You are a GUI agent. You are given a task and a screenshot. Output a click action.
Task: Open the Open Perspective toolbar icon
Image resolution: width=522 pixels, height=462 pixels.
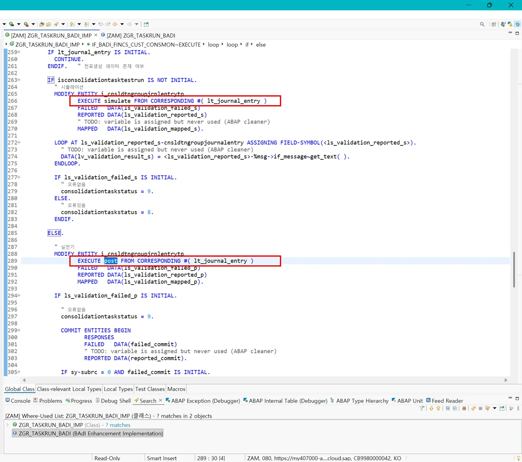tap(494, 24)
